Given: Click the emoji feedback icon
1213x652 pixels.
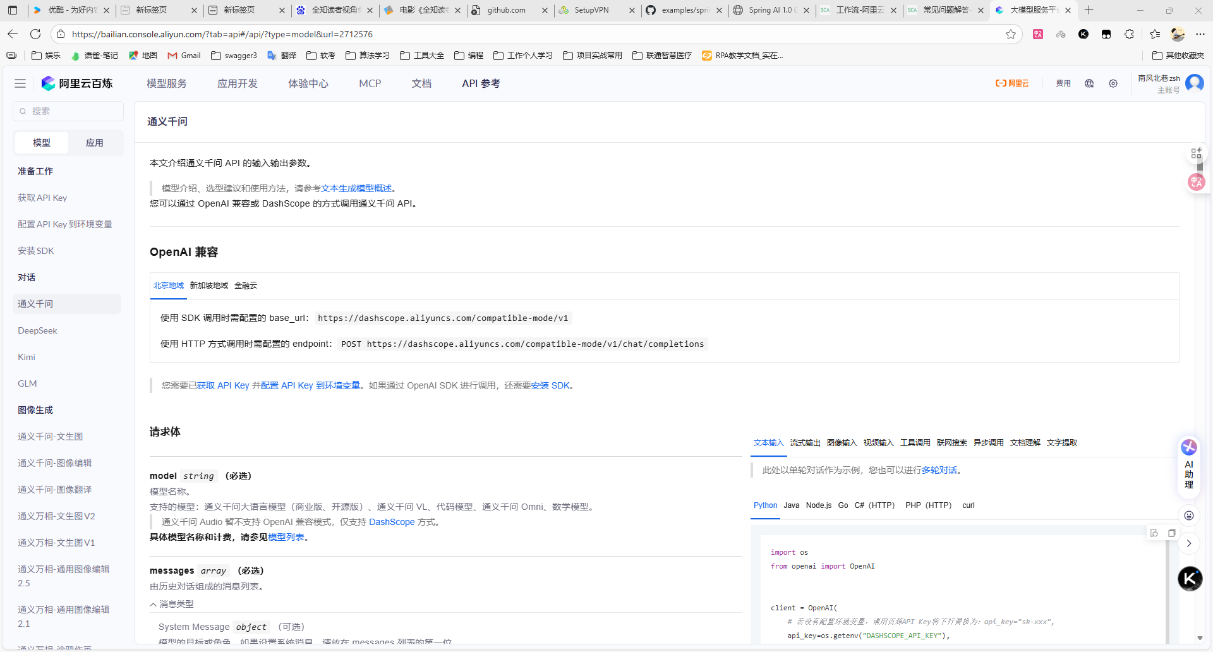Looking at the screenshot, I should tap(1190, 516).
